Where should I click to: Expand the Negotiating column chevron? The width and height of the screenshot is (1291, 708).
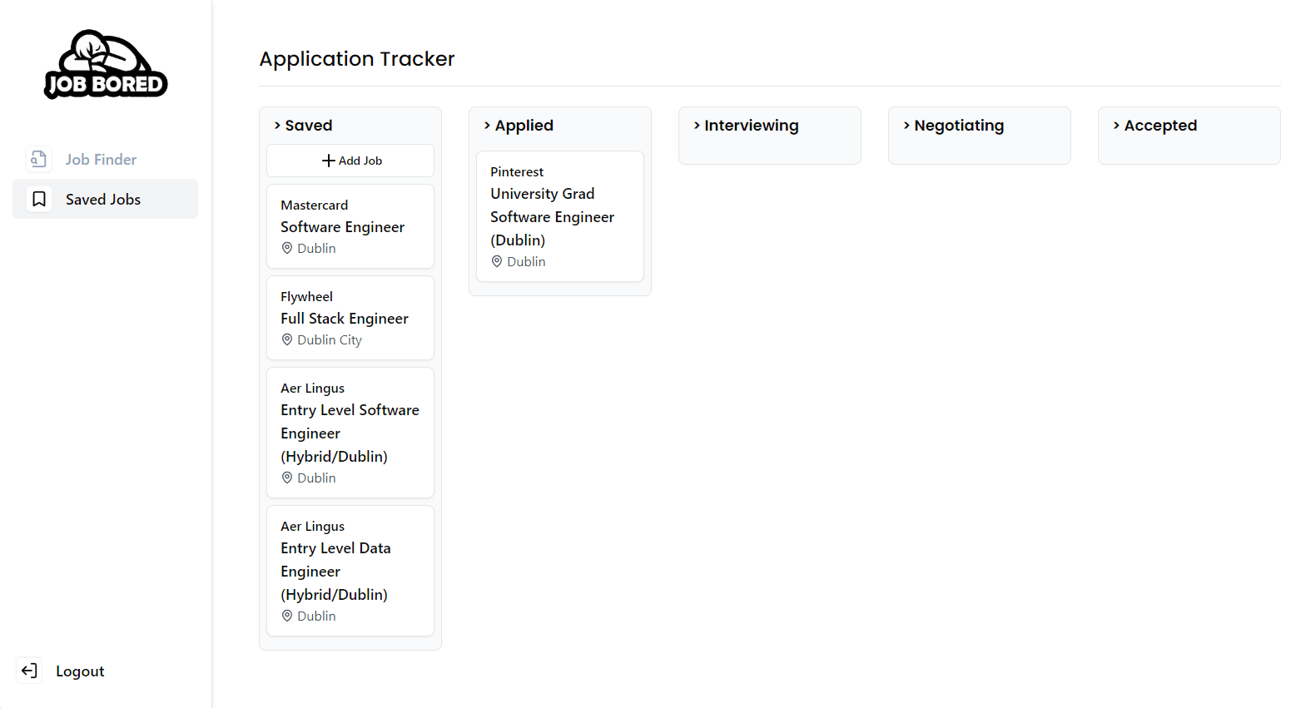[x=906, y=126]
